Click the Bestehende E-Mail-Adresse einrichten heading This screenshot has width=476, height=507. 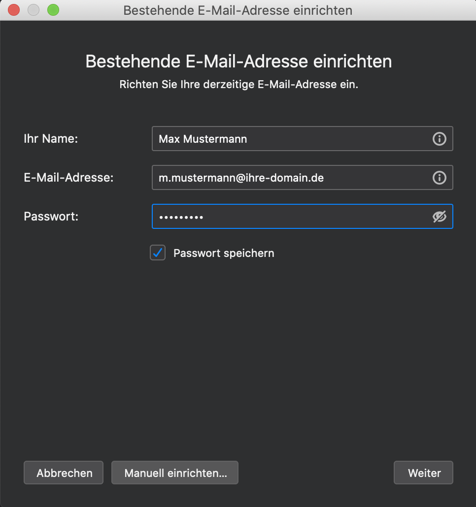coord(238,61)
